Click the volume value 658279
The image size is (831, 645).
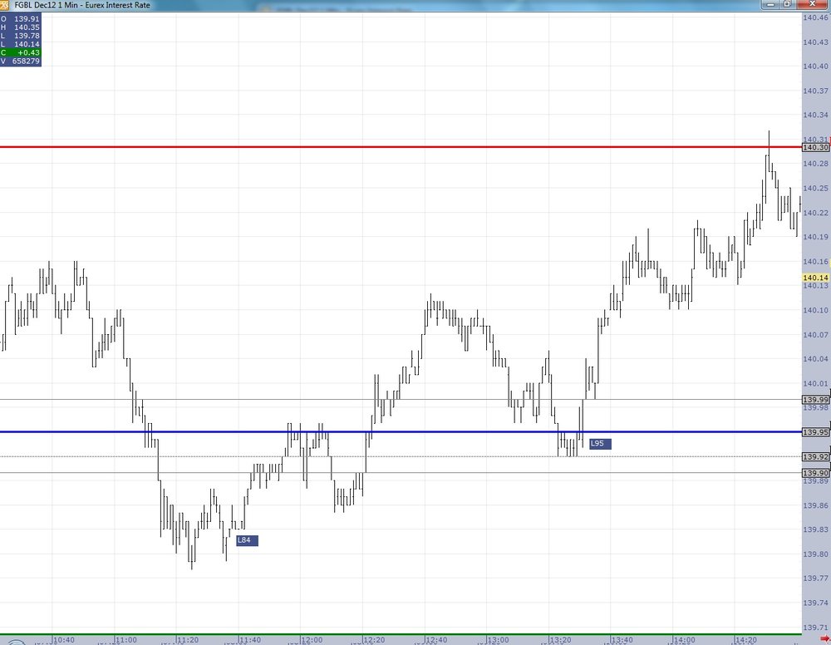tap(26, 61)
